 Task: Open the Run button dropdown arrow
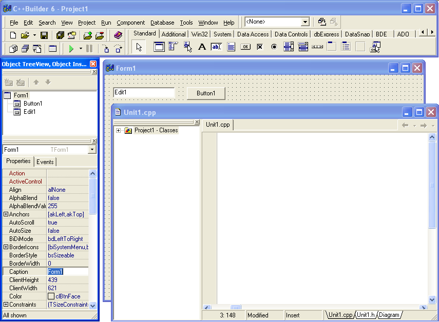click(81, 49)
